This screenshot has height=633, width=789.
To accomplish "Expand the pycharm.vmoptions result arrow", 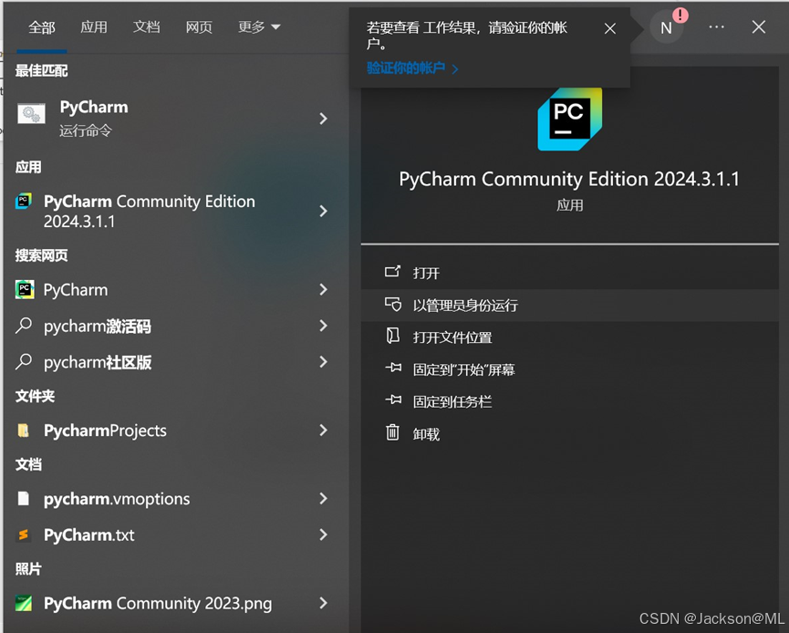I will click(324, 499).
